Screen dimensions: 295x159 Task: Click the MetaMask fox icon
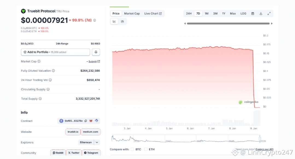pos(91,121)
